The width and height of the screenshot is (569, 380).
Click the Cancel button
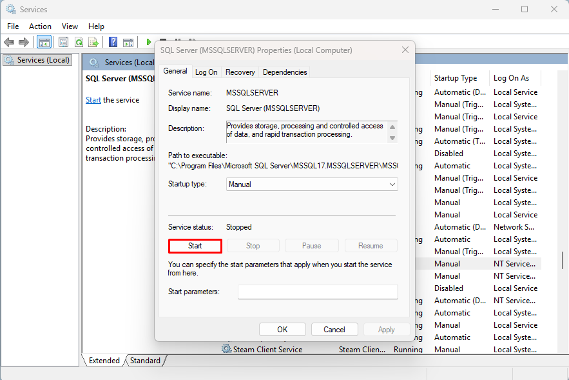coord(334,330)
